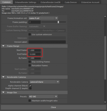
Task: Collapse the Image Size section
Action: click(x=3, y=92)
